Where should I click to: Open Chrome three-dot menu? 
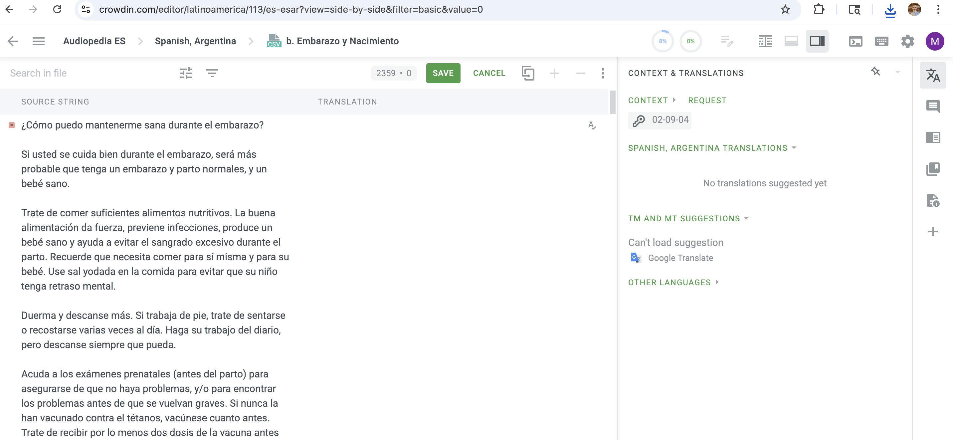click(938, 9)
